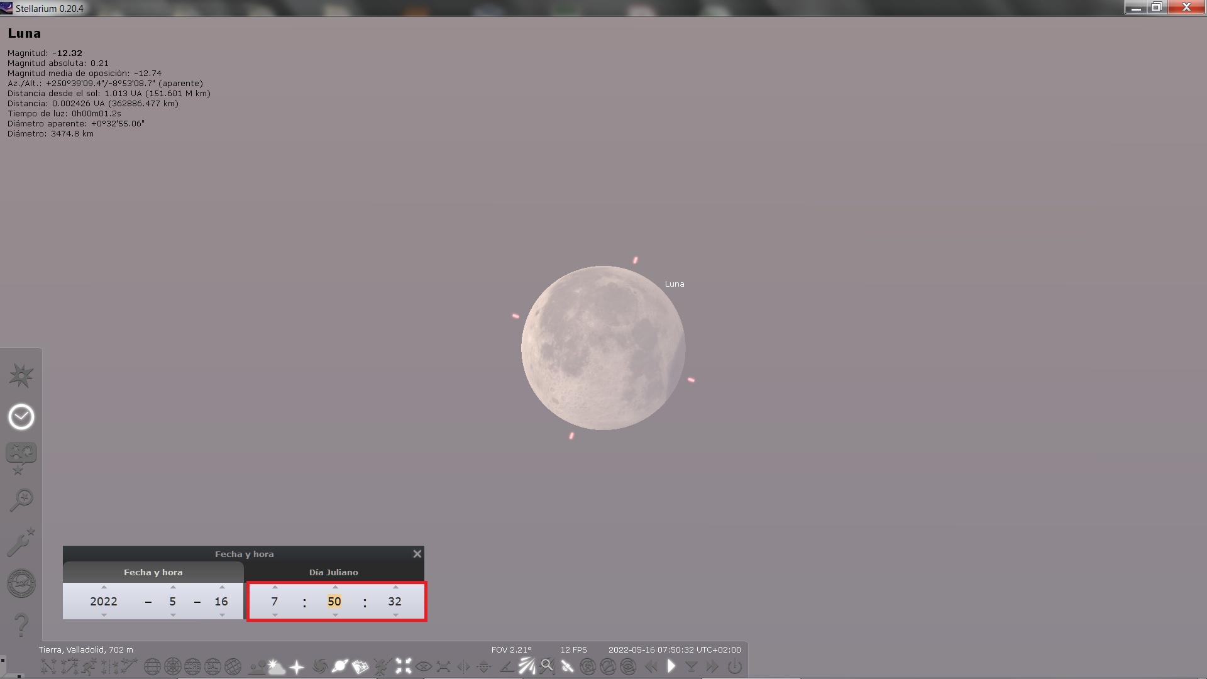The height and width of the screenshot is (679, 1207).
Task: Center on selected object icon
Action: click(404, 666)
